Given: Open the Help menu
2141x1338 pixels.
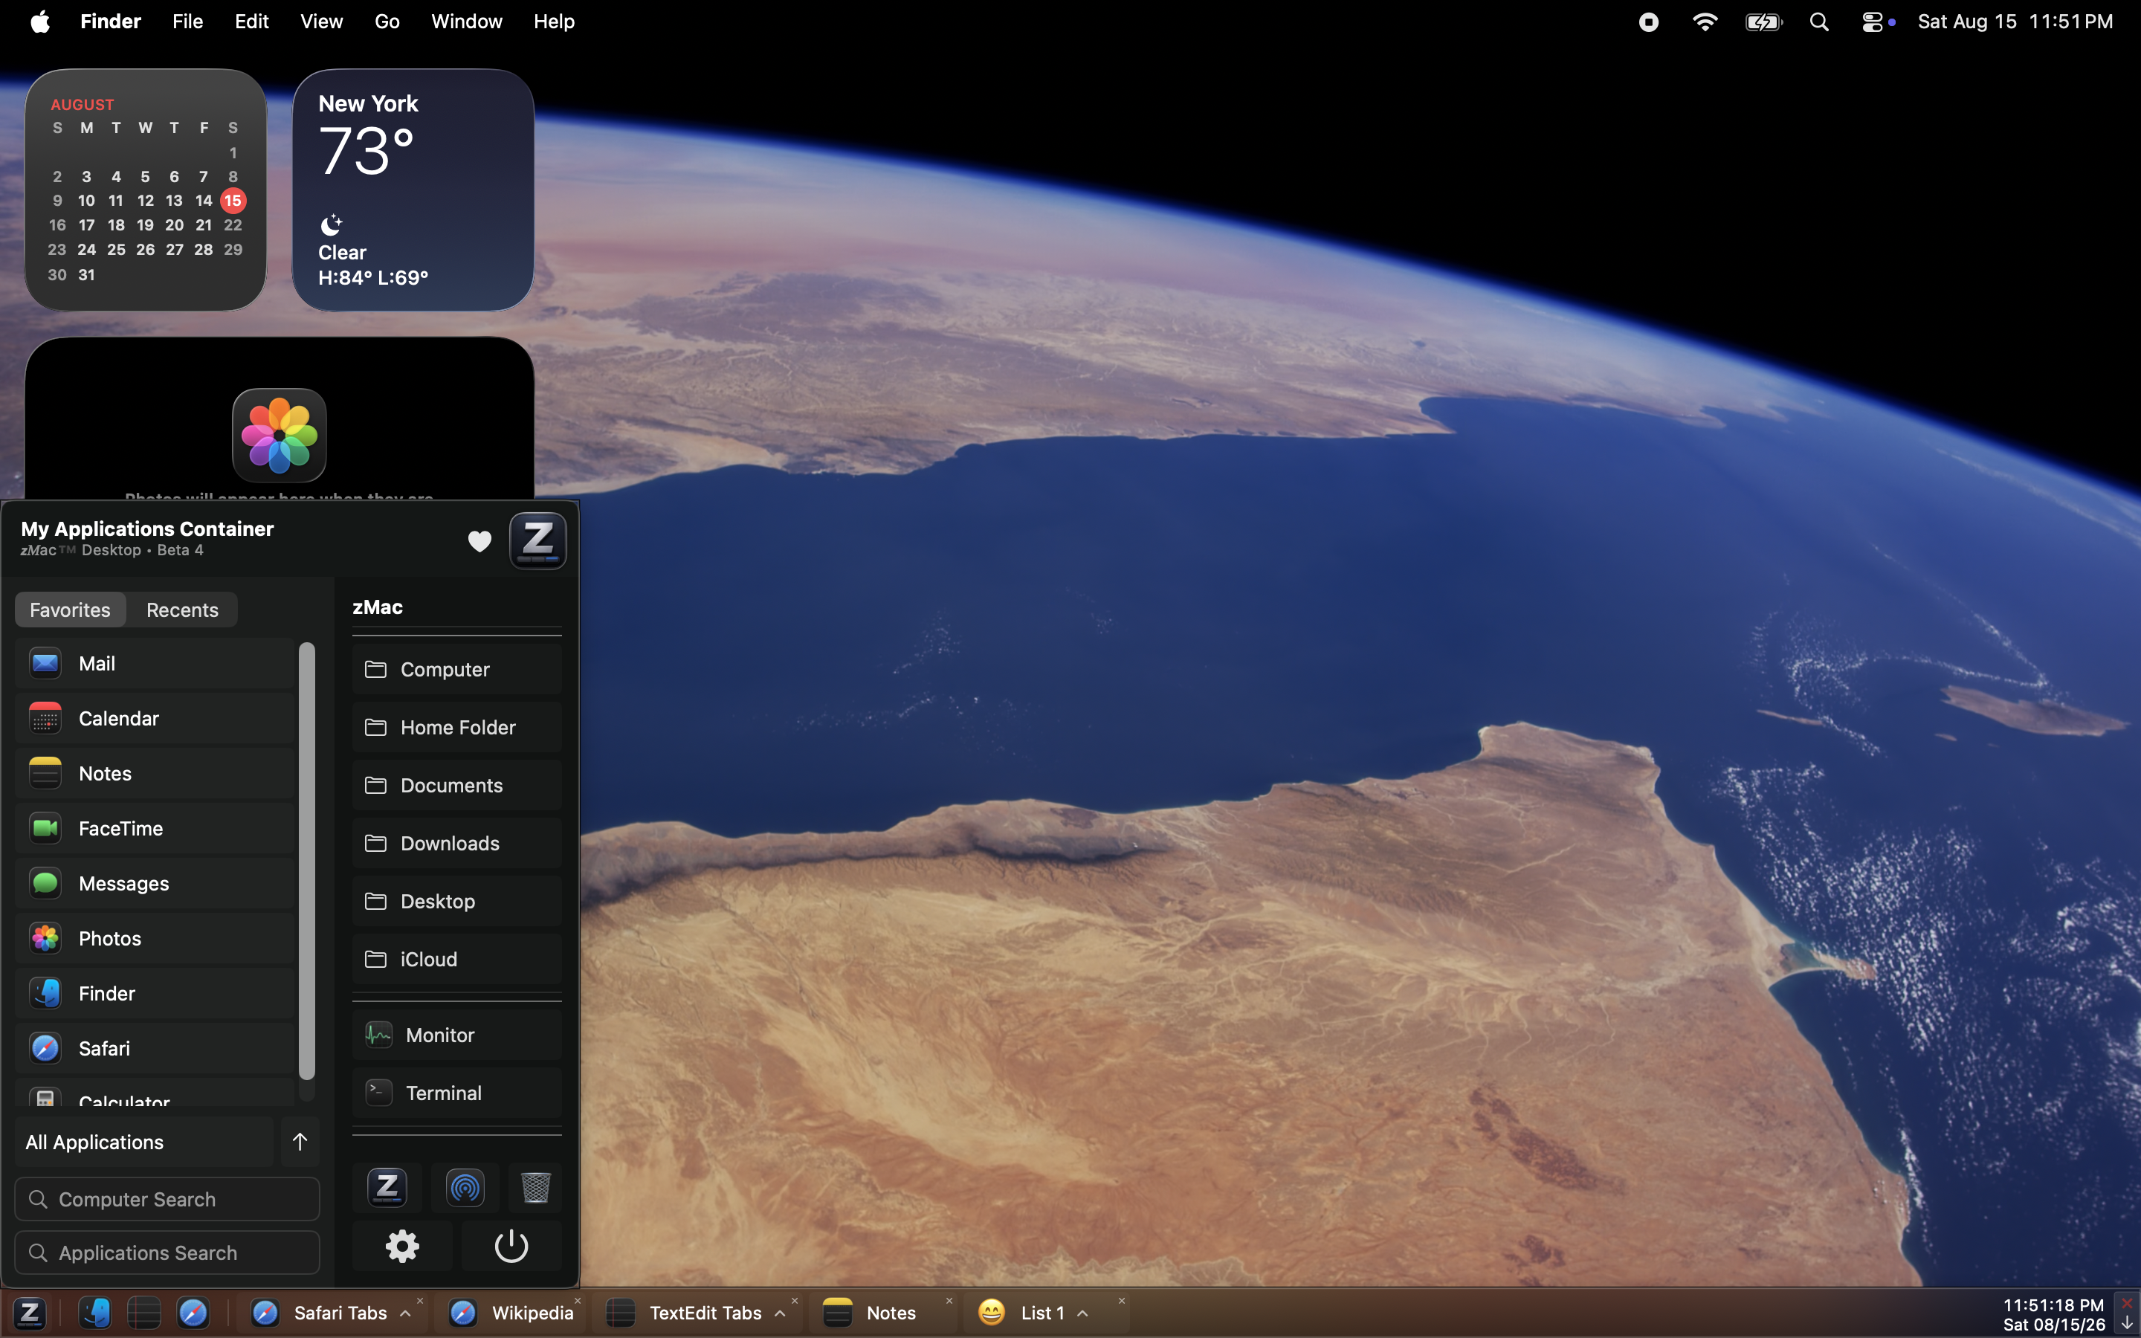Looking at the screenshot, I should (x=554, y=22).
